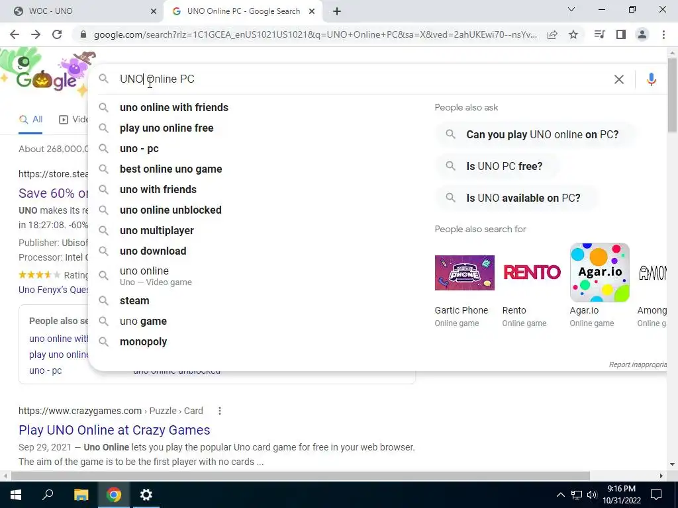
Task: Select suggestion uno with friends
Action: click(158, 189)
